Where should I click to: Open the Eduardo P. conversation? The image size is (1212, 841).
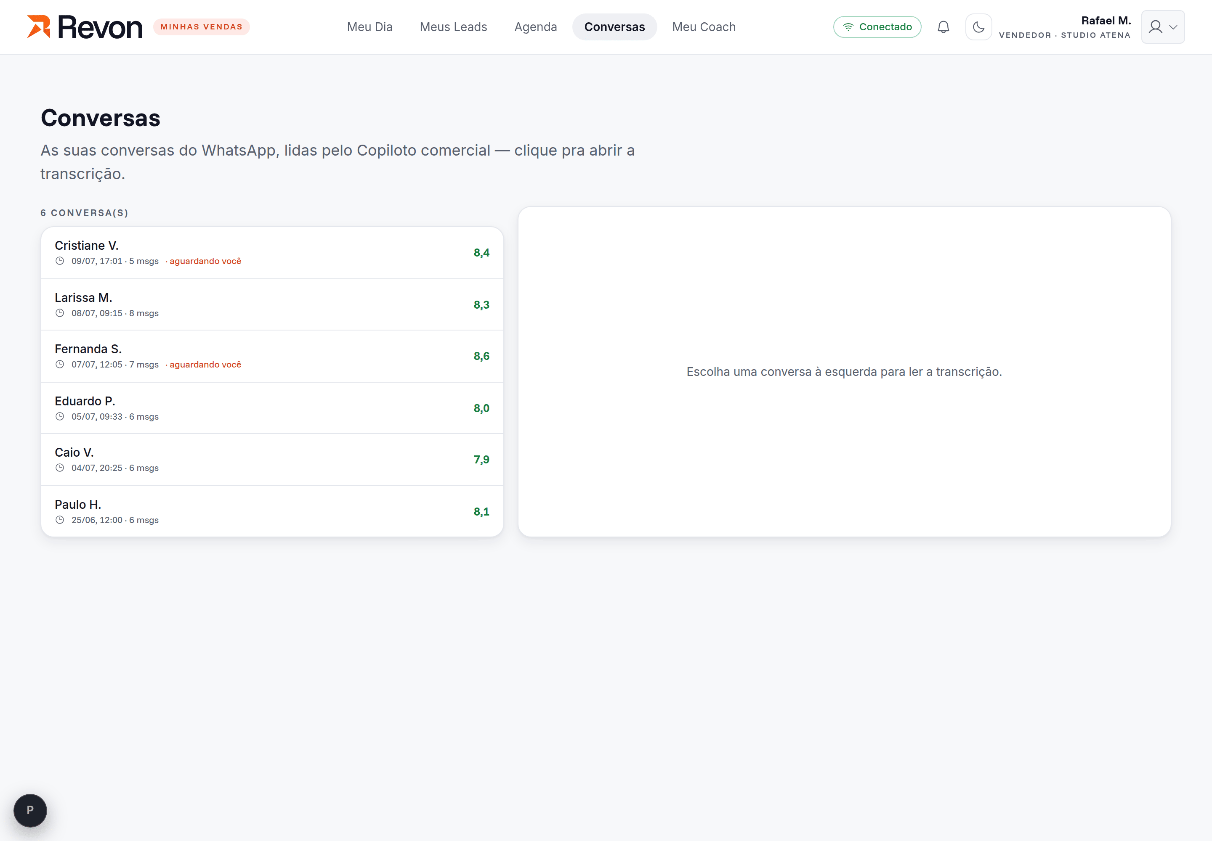tap(272, 408)
